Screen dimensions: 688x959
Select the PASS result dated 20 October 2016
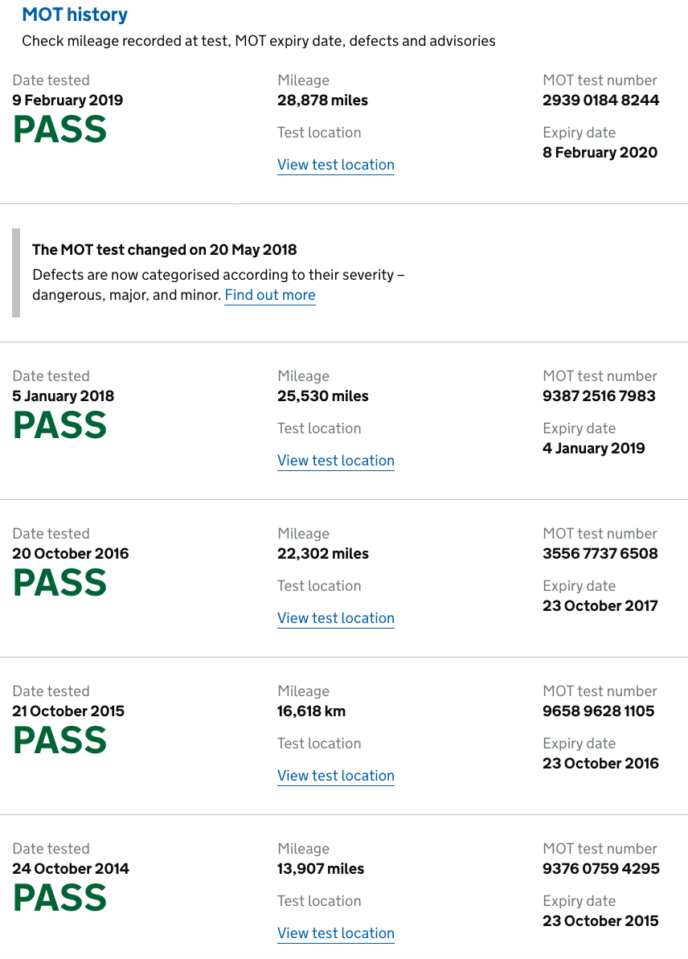pos(60,584)
